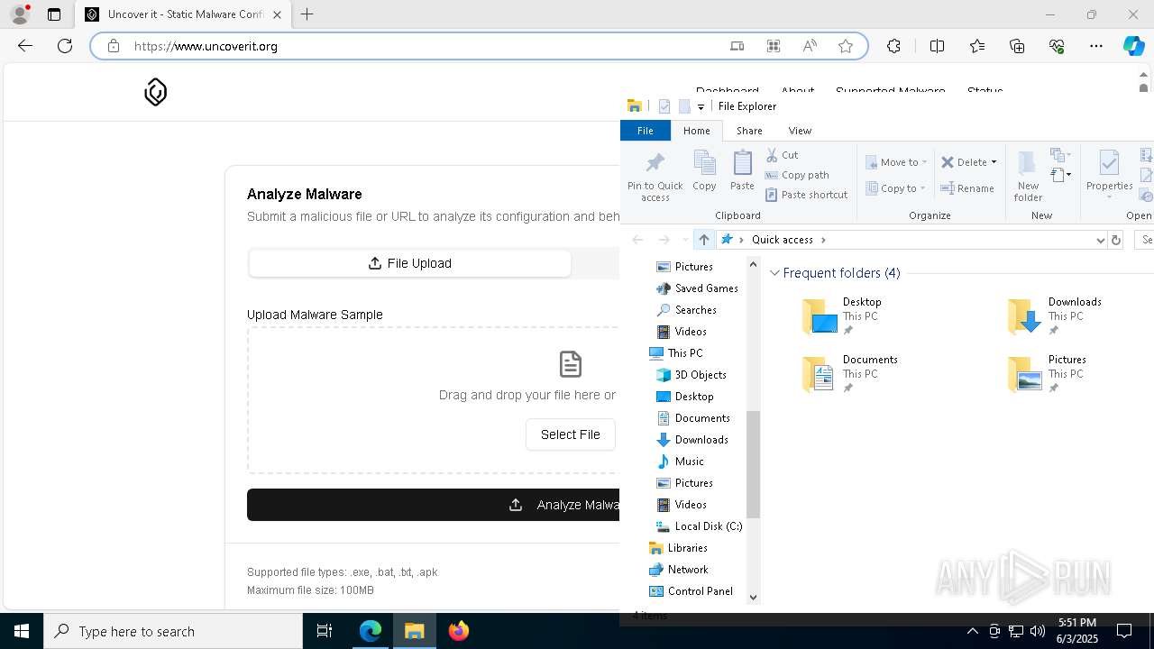The image size is (1154, 649).
Task: Switch to the Share ribbon tab
Action: point(749,131)
